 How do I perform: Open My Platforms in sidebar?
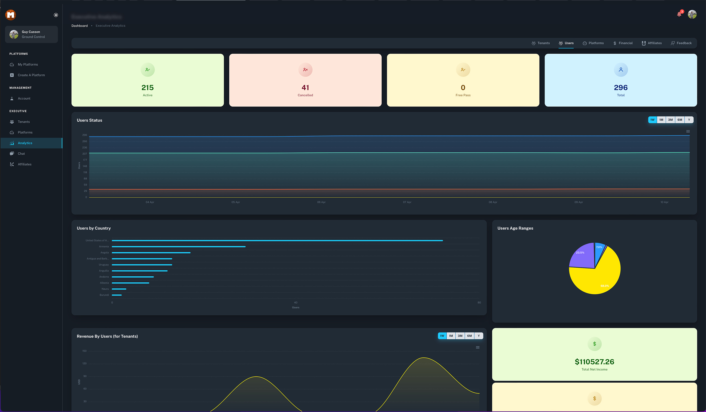coord(28,65)
